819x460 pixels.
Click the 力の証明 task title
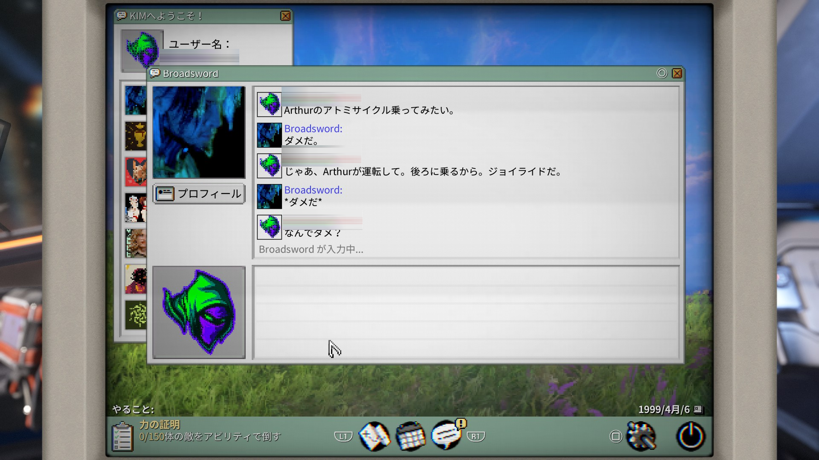tap(160, 424)
